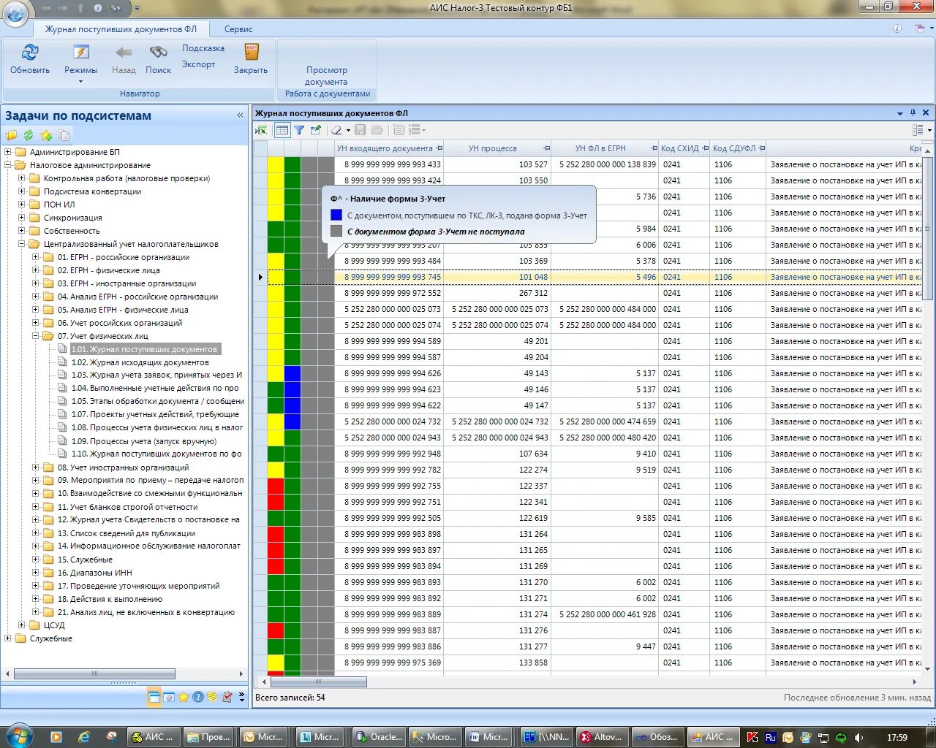The height and width of the screenshot is (748, 936).
Task: Click the Всего записей: 54 status text
Action: point(290,698)
